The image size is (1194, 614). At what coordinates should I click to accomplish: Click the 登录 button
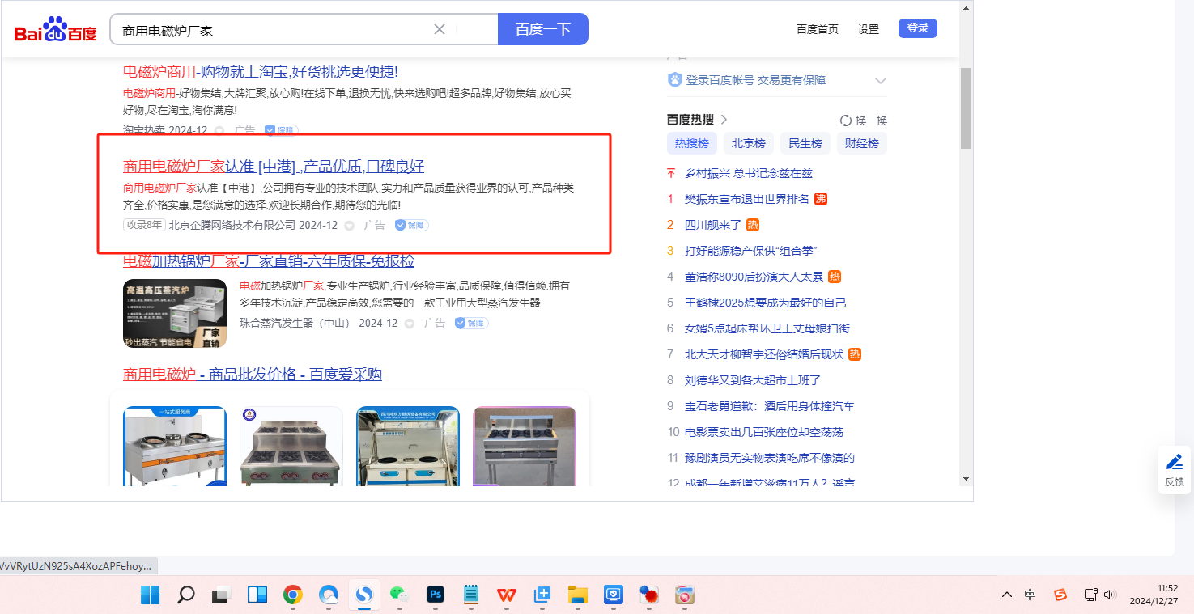pos(918,28)
